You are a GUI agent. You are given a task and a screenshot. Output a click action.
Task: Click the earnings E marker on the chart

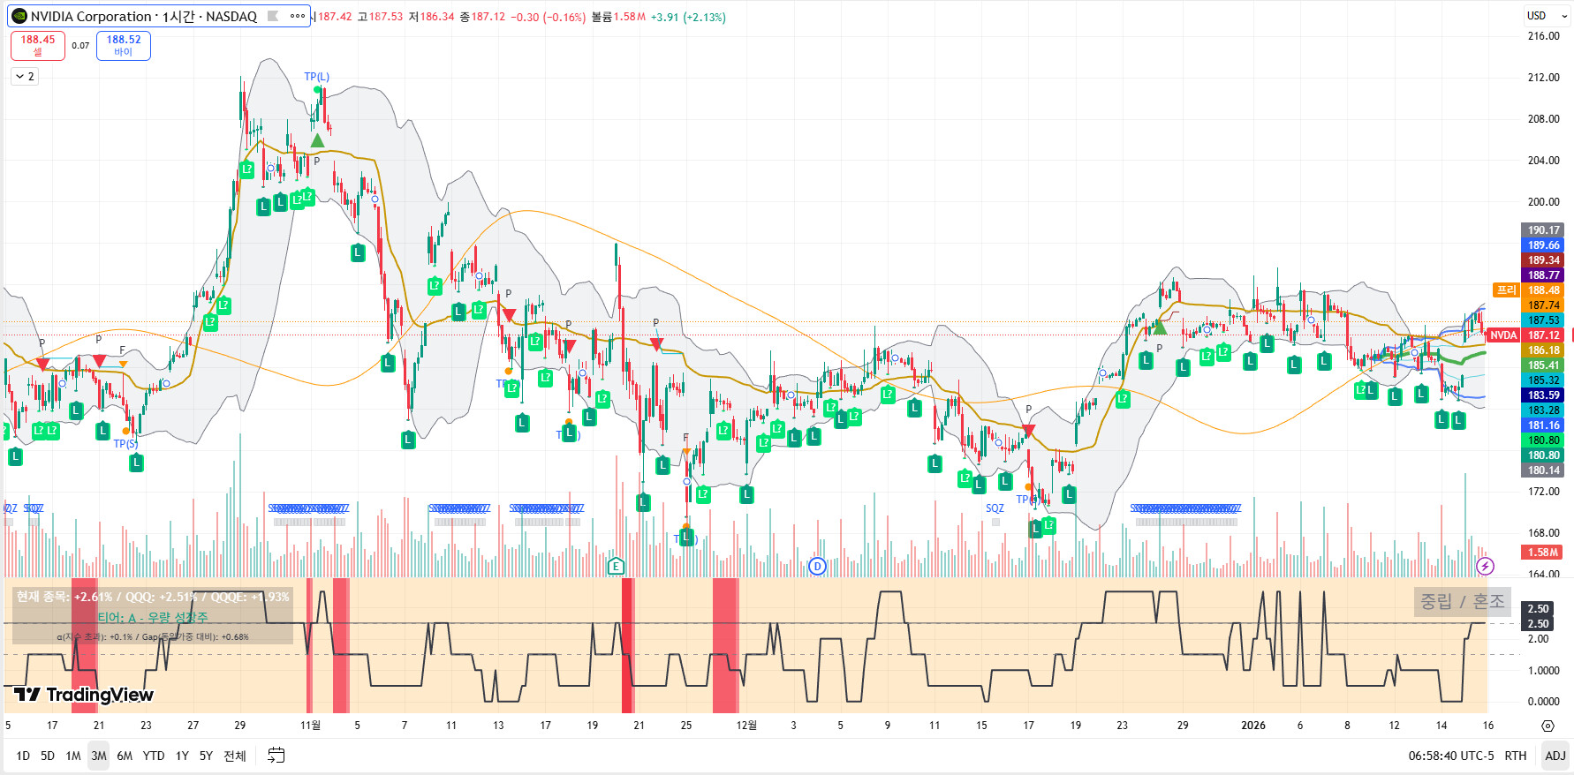(x=616, y=566)
